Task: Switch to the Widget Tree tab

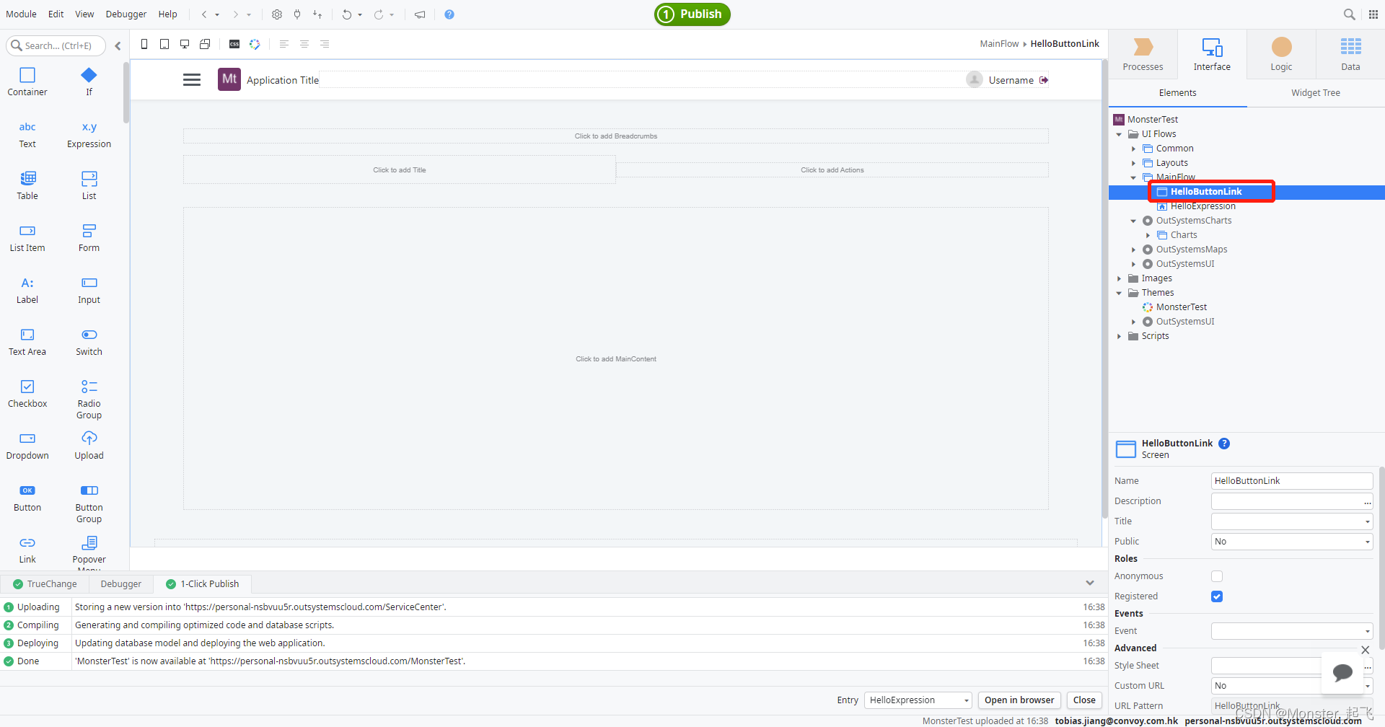Action: [x=1316, y=93]
